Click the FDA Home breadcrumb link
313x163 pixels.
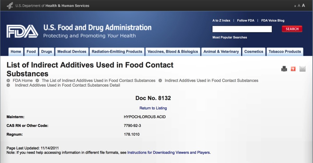click(22, 81)
